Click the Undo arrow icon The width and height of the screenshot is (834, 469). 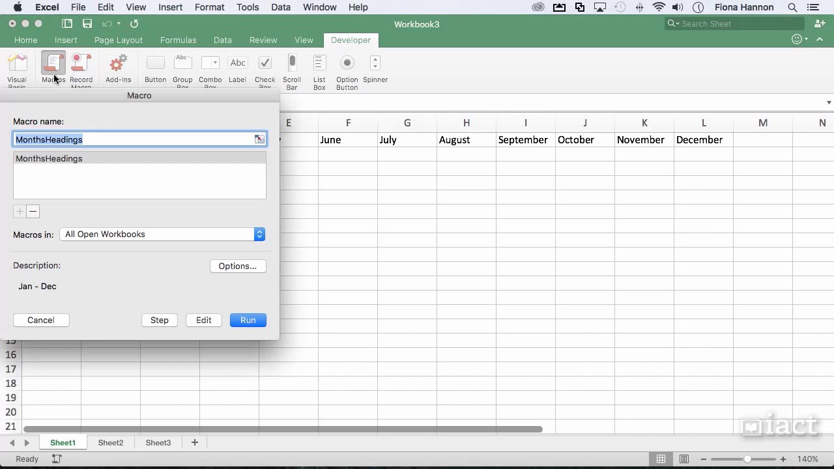coord(107,23)
